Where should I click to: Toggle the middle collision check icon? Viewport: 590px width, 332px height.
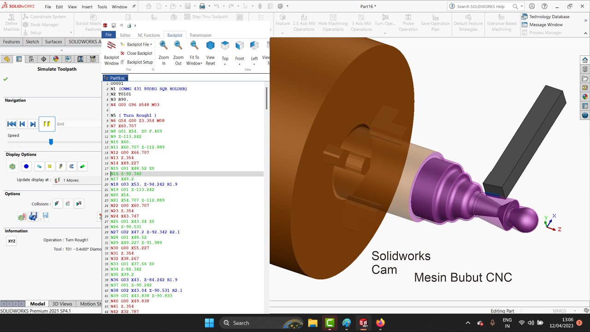point(68,203)
